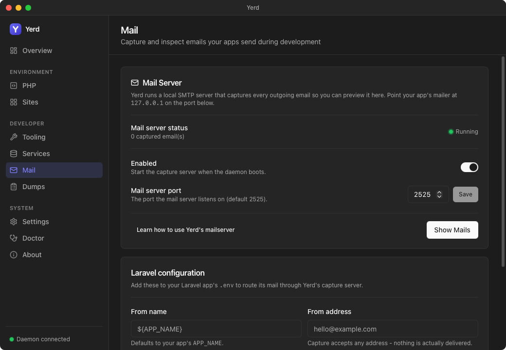
Task: Go to the PHP section
Action: click(54, 86)
